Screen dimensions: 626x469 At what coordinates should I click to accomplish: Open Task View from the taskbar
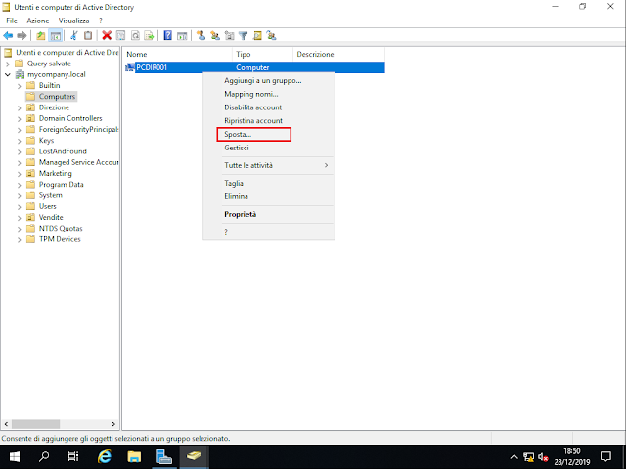pos(73,456)
